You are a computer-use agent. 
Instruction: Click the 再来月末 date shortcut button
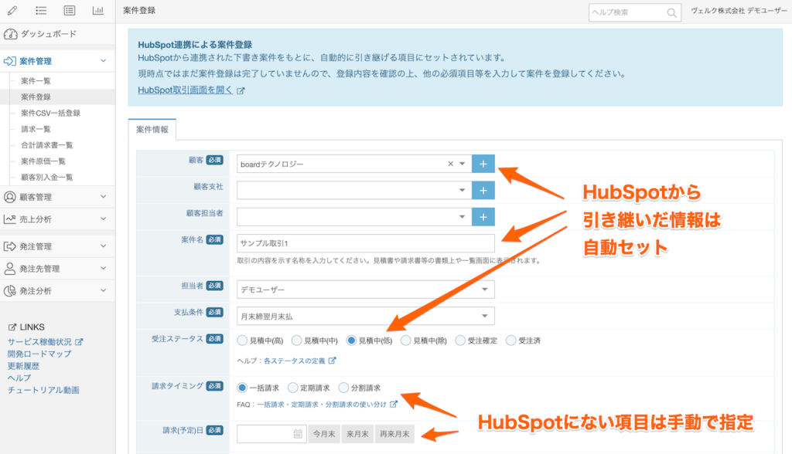click(394, 434)
